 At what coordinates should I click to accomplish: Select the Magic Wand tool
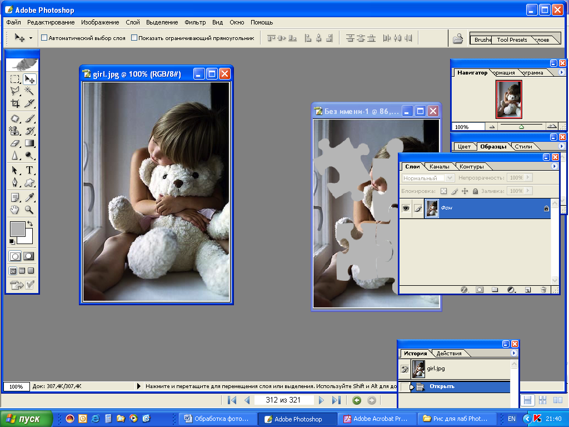point(29,91)
